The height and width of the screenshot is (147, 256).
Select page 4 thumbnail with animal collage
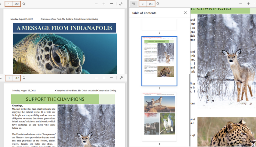159,117
